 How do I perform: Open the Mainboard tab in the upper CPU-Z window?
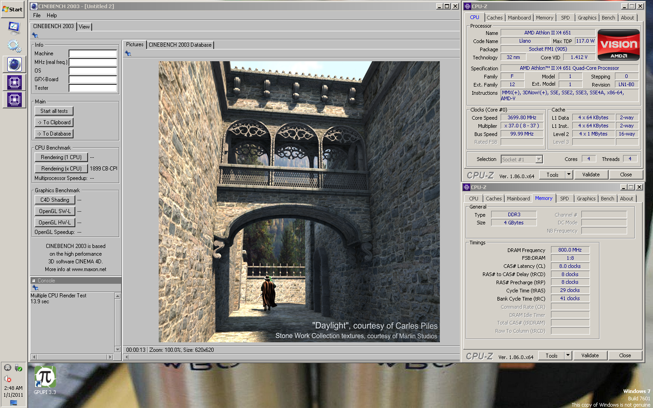click(519, 18)
